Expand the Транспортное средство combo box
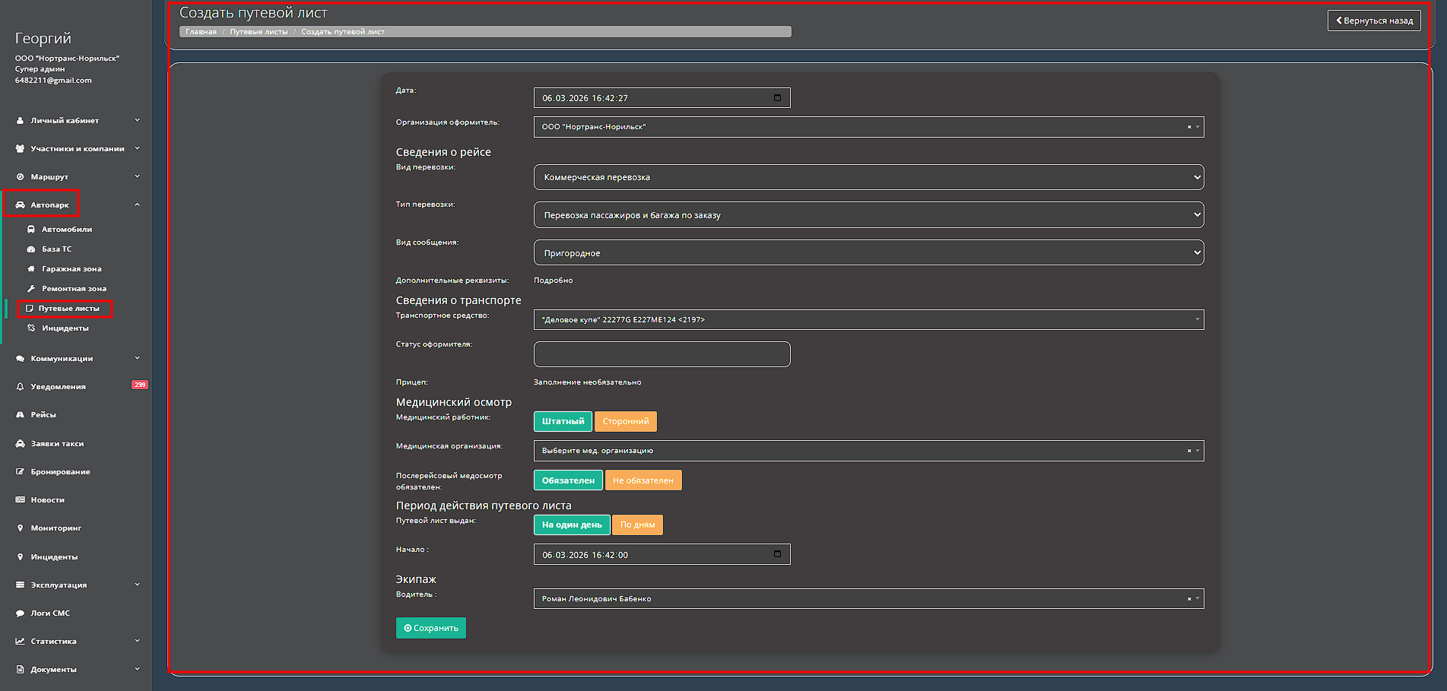The image size is (1447, 691). click(868, 320)
